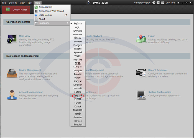The image size is (194, 138).
Task: Select Tiếng Việt language option
Action: pos(78,96)
